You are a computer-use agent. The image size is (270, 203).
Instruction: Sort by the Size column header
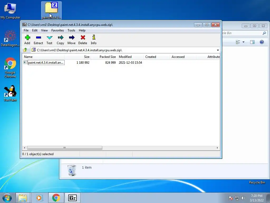tap(78, 57)
